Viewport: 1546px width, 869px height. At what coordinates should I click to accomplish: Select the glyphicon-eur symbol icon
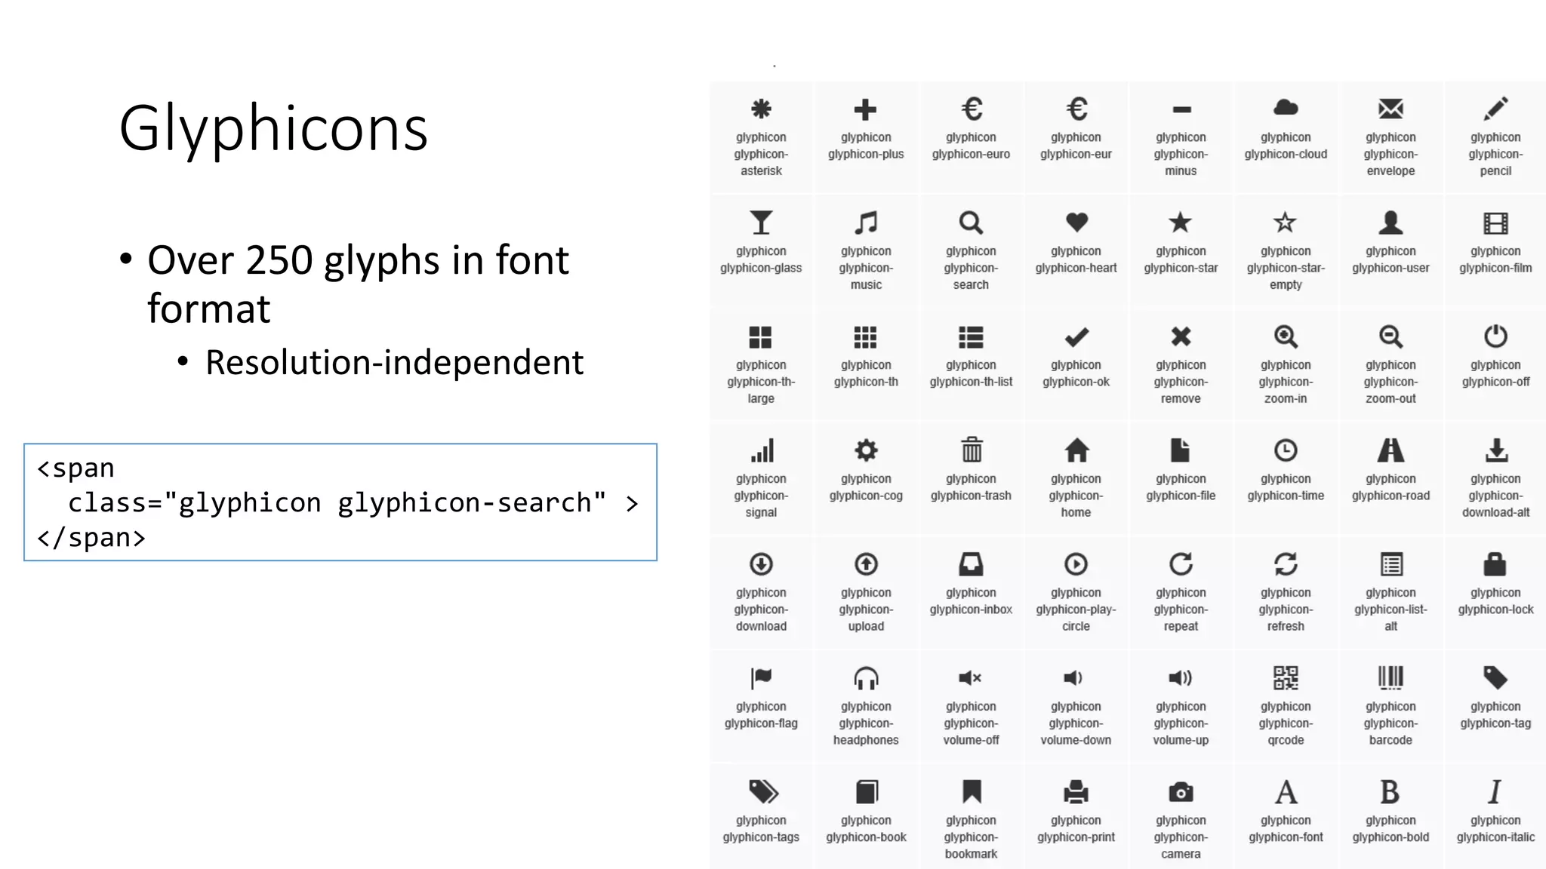coord(1076,109)
